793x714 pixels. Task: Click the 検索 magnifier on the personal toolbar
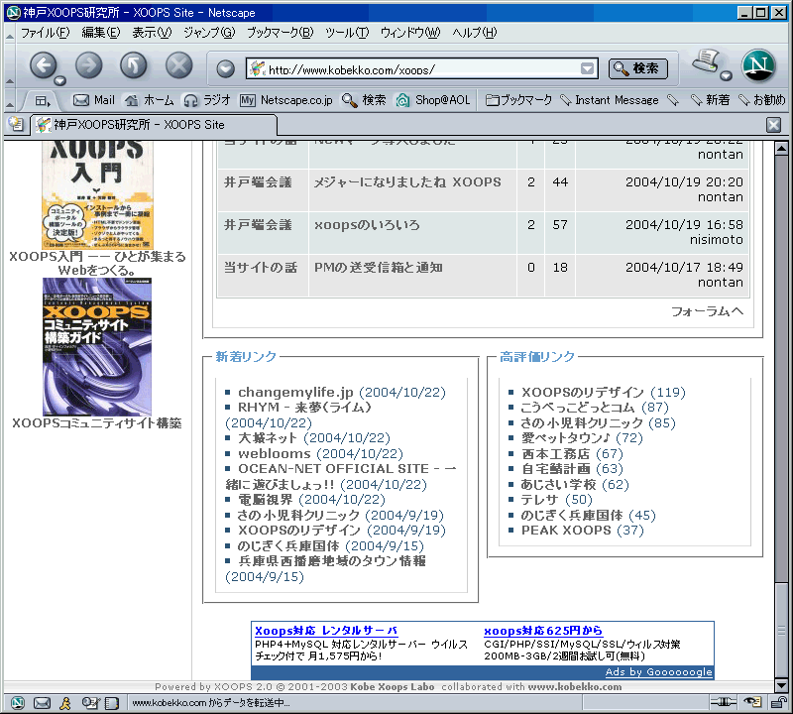(x=364, y=100)
